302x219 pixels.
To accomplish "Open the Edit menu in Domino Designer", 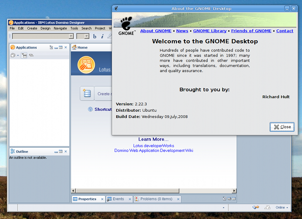I will point(21,28).
